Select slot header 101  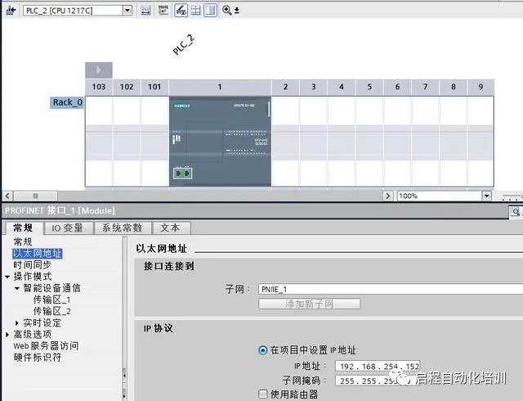pyautogui.click(x=154, y=87)
